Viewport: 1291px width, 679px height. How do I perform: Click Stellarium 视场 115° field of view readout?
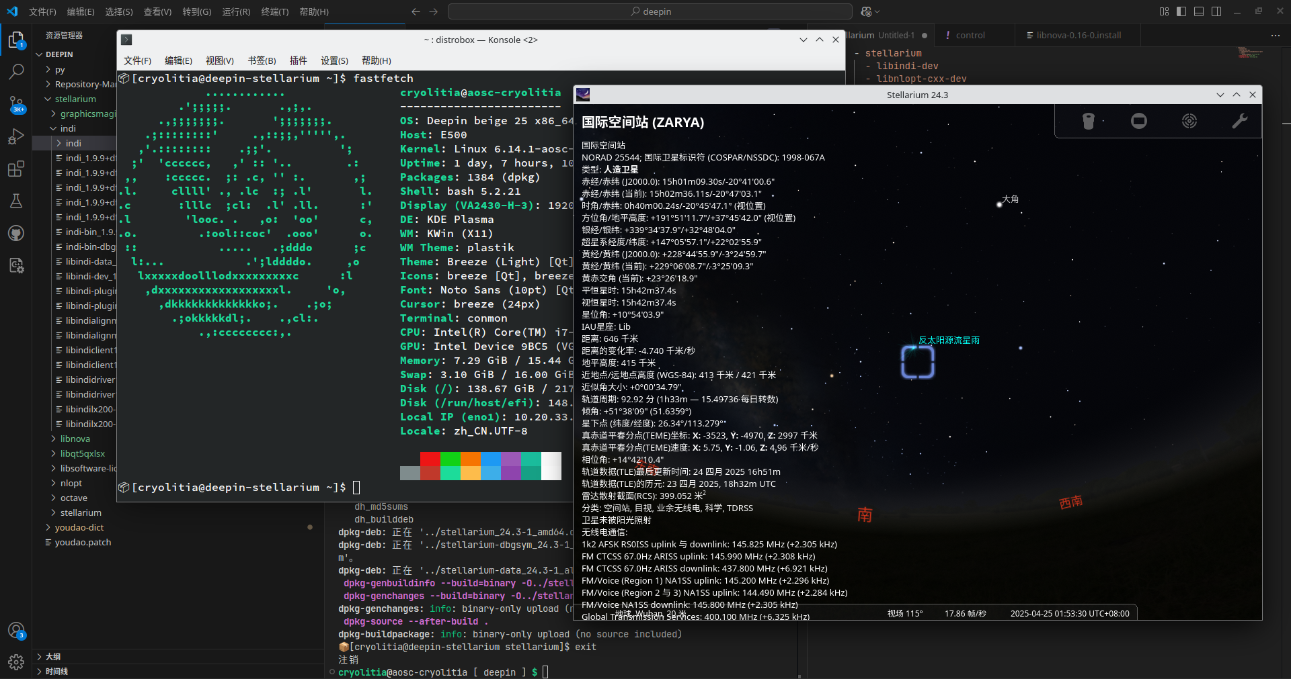click(904, 613)
